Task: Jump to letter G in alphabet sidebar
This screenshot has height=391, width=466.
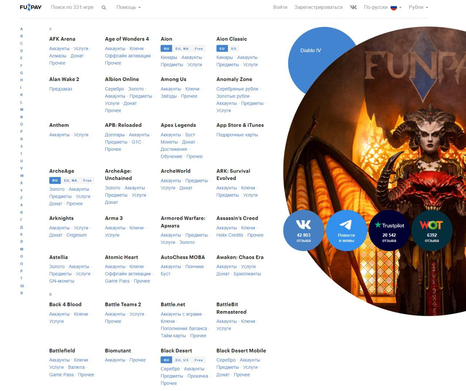Action: point(21,73)
